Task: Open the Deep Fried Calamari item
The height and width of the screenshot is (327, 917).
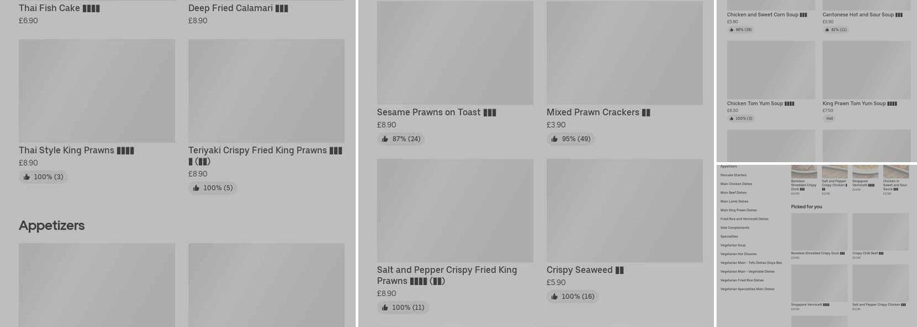Action: point(238,9)
